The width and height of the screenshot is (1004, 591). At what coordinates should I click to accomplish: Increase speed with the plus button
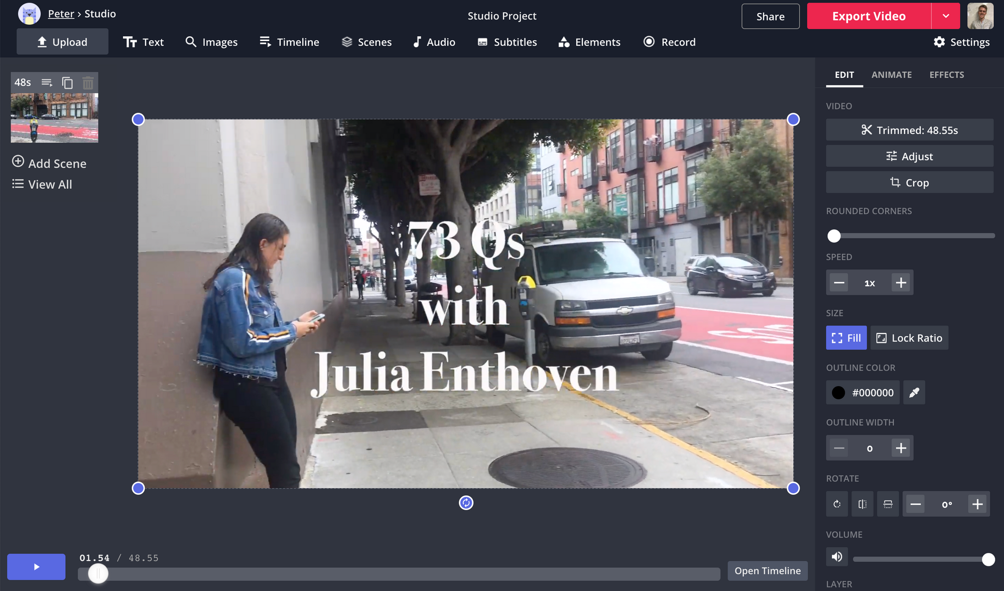pyautogui.click(x=901, y=283)
